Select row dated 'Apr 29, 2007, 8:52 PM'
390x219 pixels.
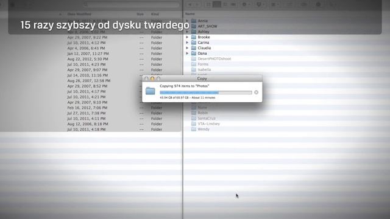pos(91,86)
